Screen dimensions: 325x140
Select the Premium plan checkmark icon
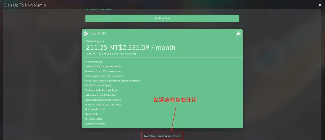[86, 33]
